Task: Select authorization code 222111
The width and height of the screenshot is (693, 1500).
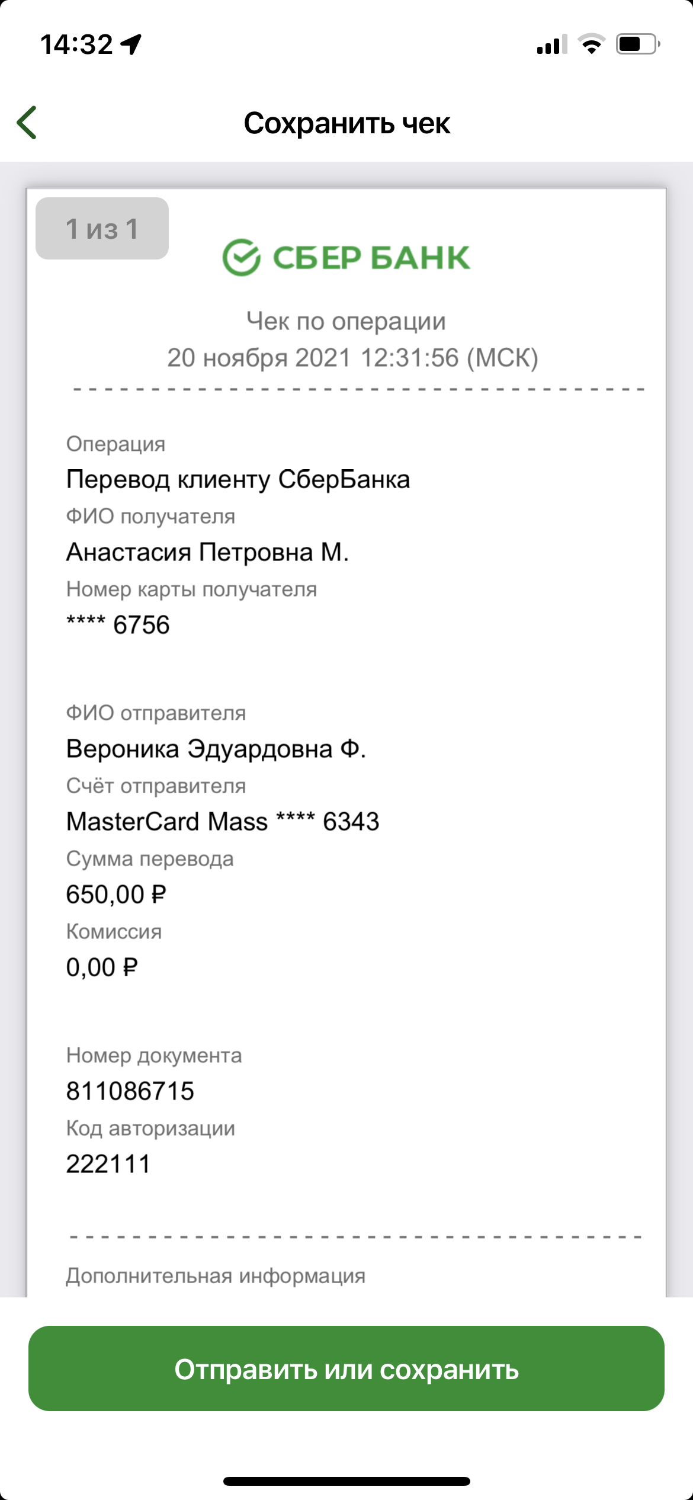Action: click(108, 1164)
